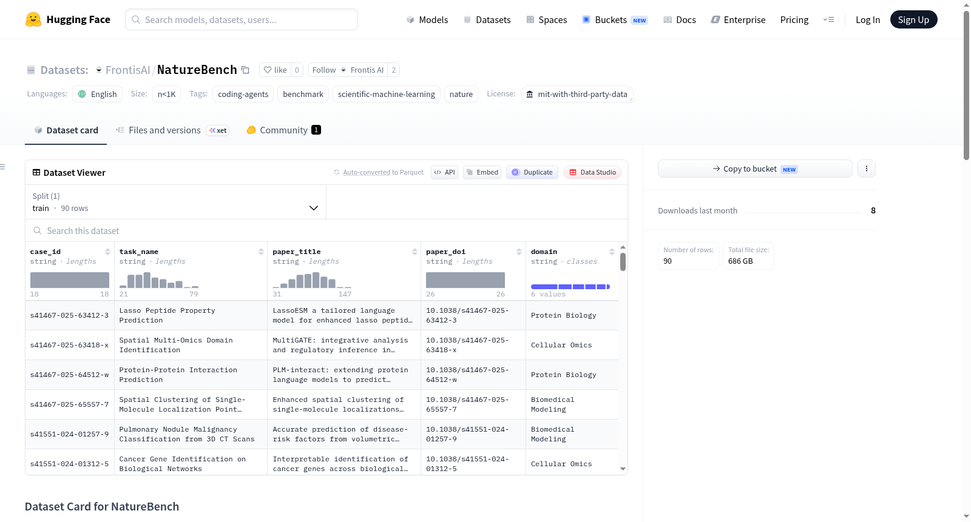This screenshot has height=522, width=971.
Task: Open the three-dot more options menu
Action: coord(867,169)
